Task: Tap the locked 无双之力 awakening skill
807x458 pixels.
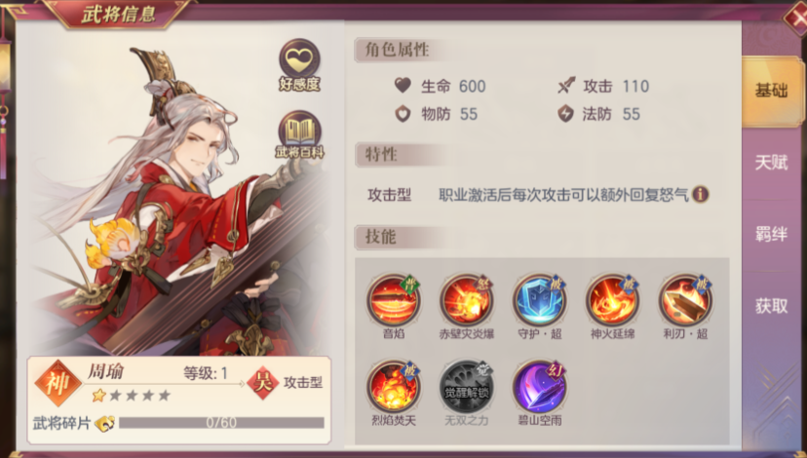Action: (x=466, y=387)
